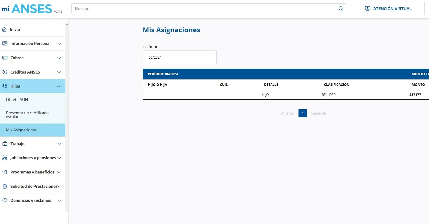The image size is (429, 224).
Task: Click the search magnifier icon
Action: [341, 9]
